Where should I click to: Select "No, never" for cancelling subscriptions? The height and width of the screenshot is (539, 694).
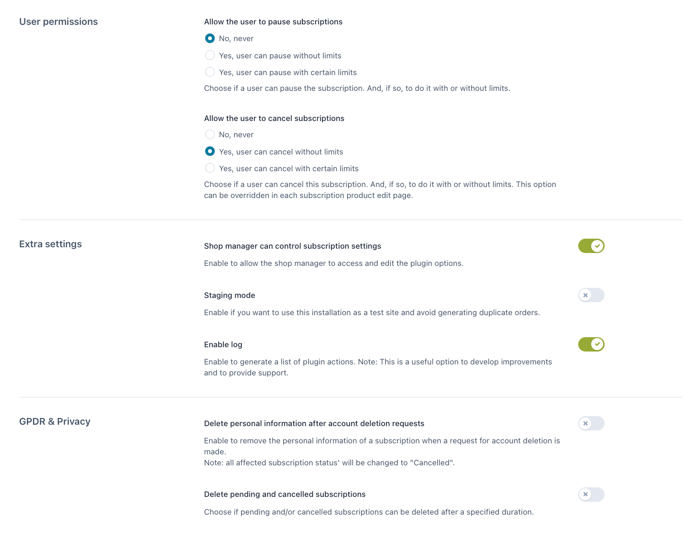click(210, 134)
